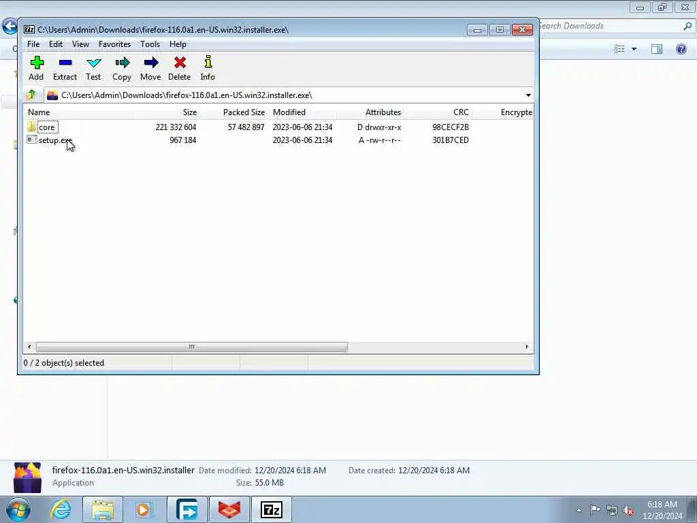The height and width of the screenshot is (523, 697).
Task: Click the blue arrow app taskbar icon
Action: click(187, 509)
